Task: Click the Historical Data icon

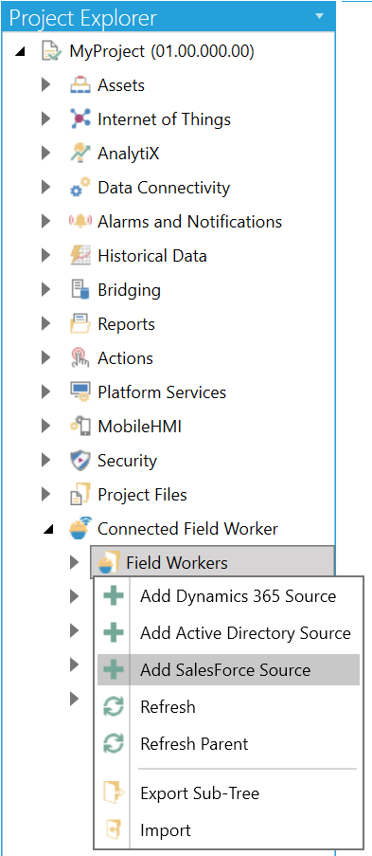Action: (x=80, y=256)
